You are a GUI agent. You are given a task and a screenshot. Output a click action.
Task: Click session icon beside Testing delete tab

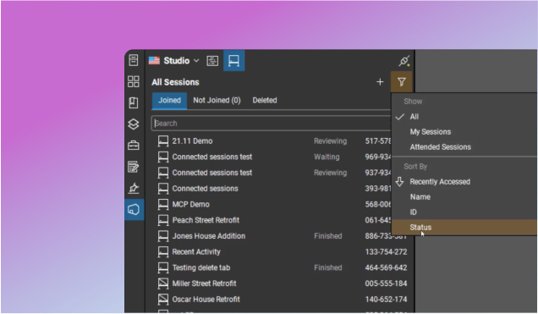pos(163,267)
